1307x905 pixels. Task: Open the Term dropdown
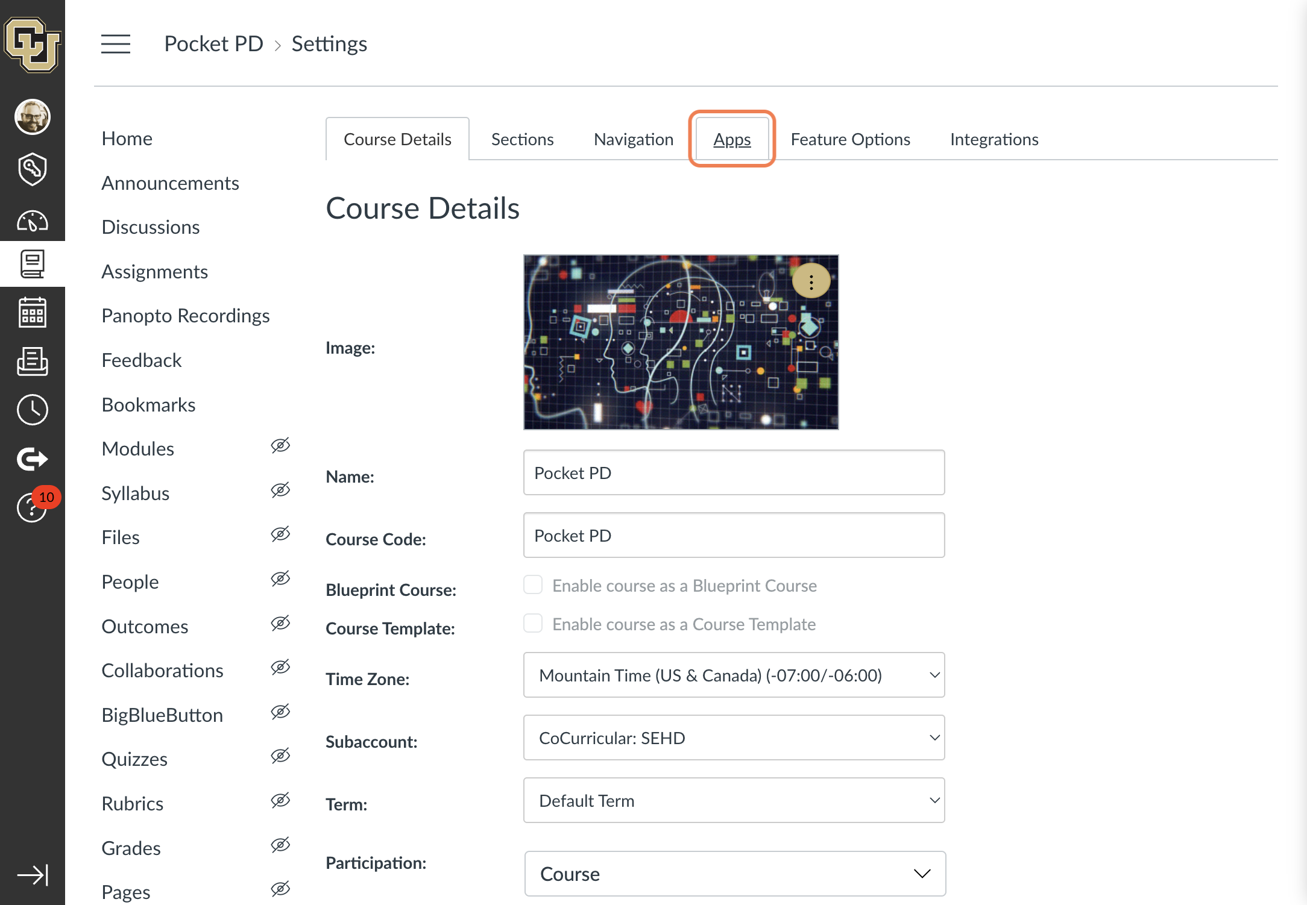coord(734,800)
